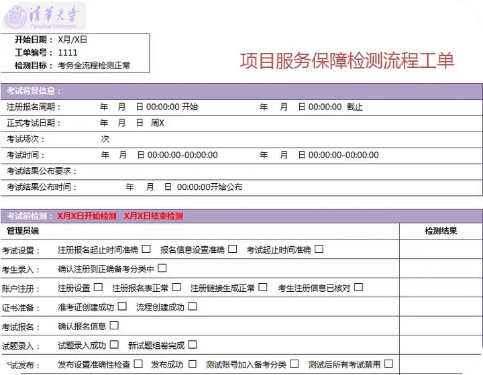Check 测试后所有考试禁用 checkbox

click(x=388, y=364)
